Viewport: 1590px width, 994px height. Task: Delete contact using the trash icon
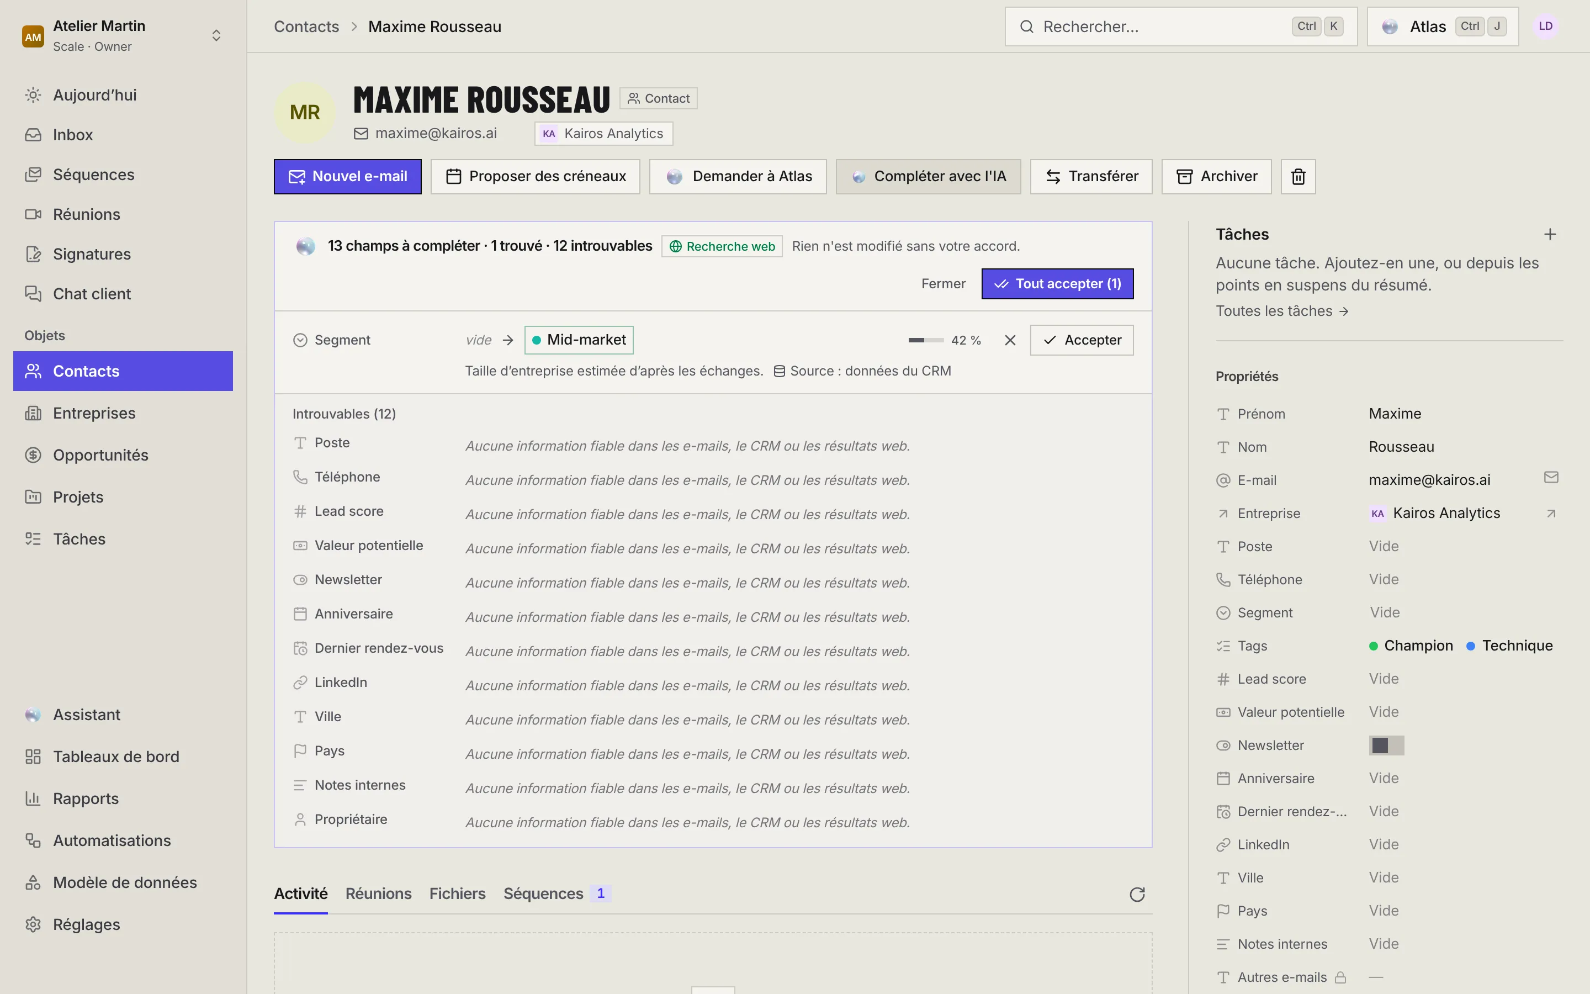pyautogui.click(x=1297, y=176)
